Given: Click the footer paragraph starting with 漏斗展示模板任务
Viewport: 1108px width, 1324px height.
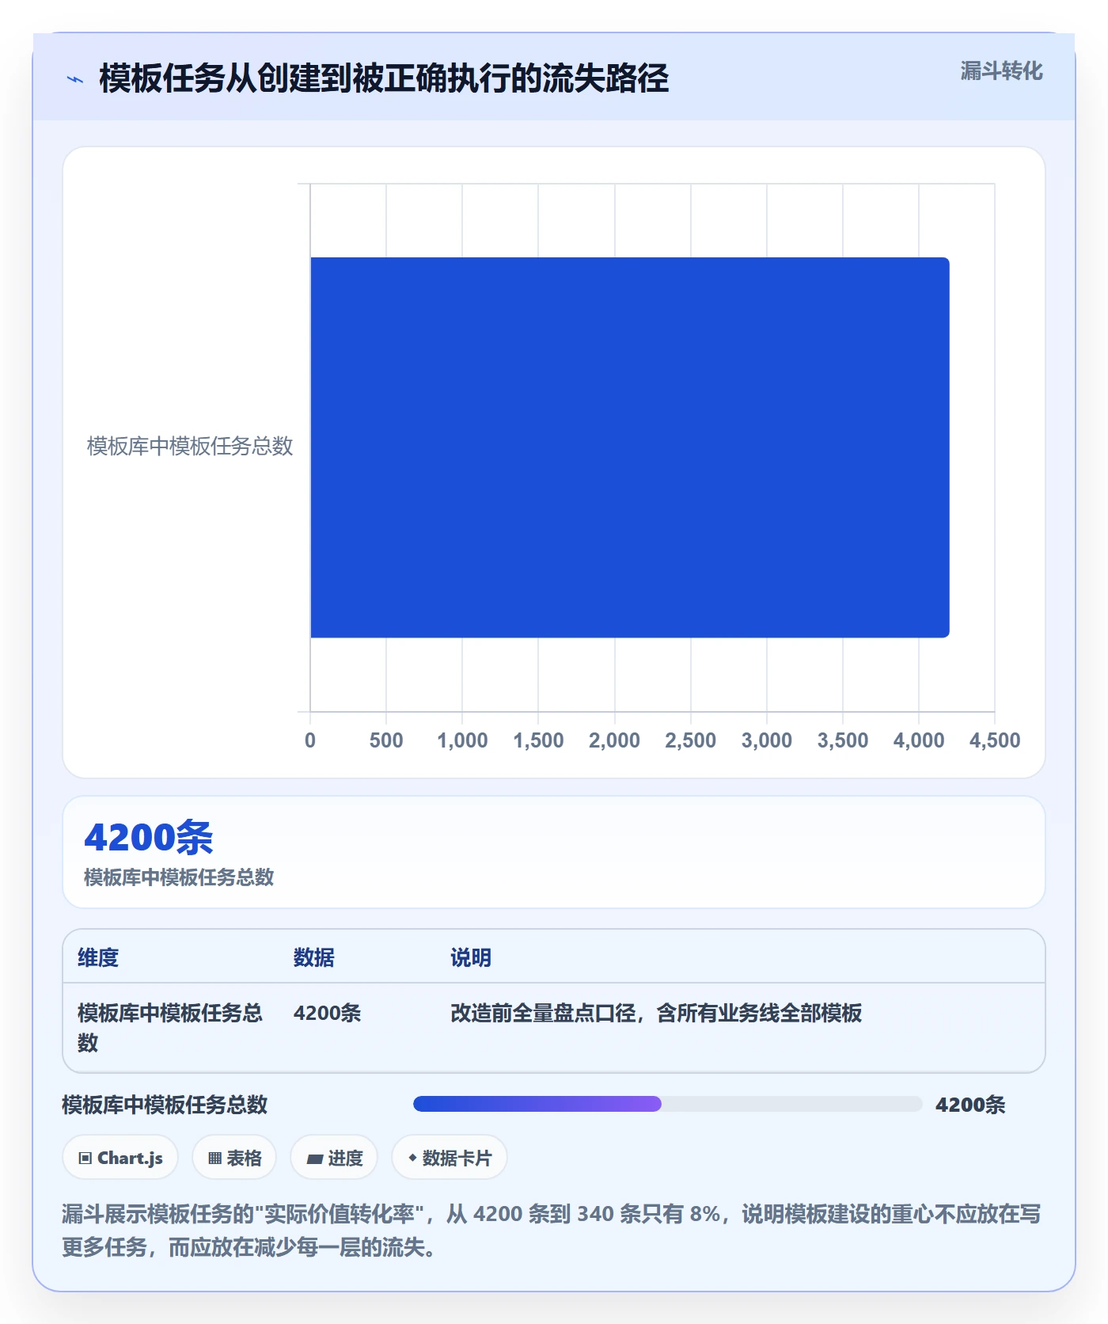Looking at the screenshot, I should tap(552, 1231).
